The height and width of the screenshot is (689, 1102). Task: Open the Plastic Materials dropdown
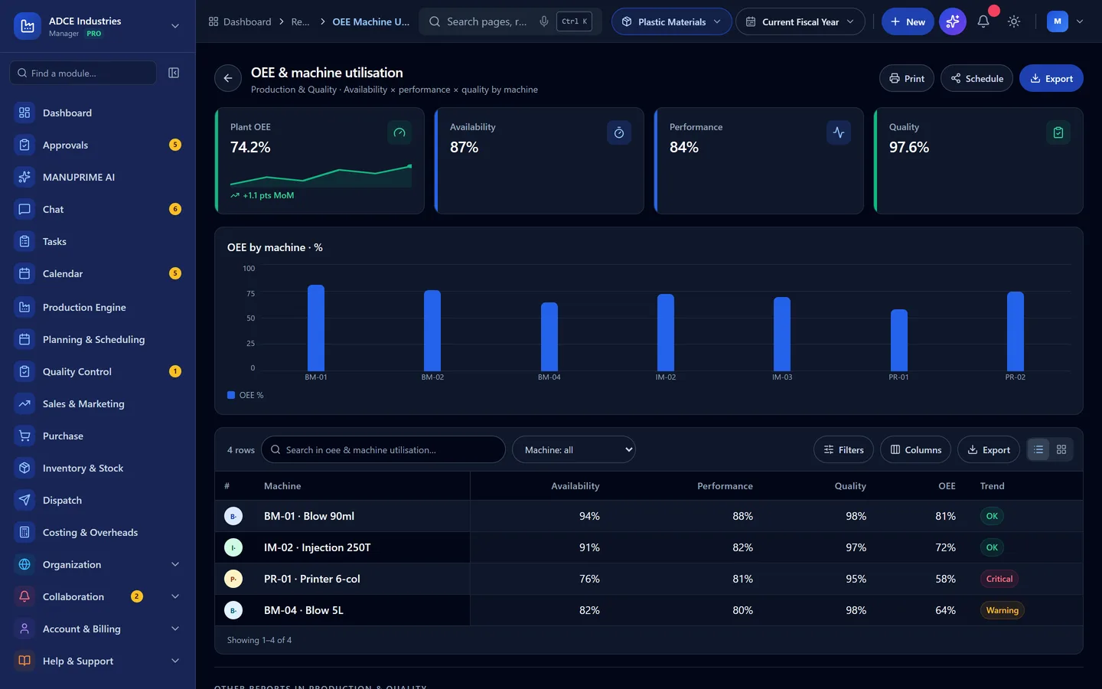(671, 21)
